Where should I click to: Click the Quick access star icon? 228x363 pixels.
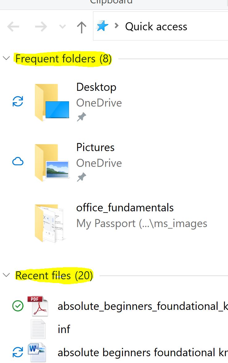102,26
